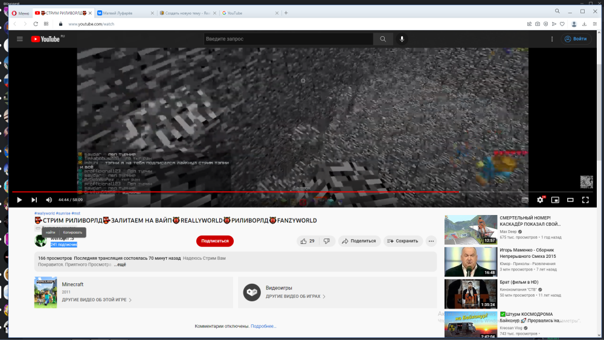Open the YouTube hamburger guide menu
Viewport: 604px width, 340px height.
click(20, 39)
